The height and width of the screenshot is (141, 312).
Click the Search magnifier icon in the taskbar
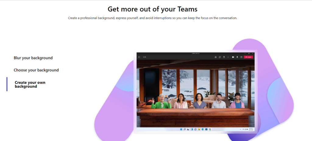point(185,129)
